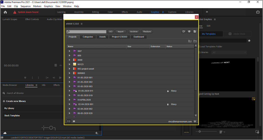This screenshot has width=263, height=140.
Task: Click the Import button
Action: point(120,31)
